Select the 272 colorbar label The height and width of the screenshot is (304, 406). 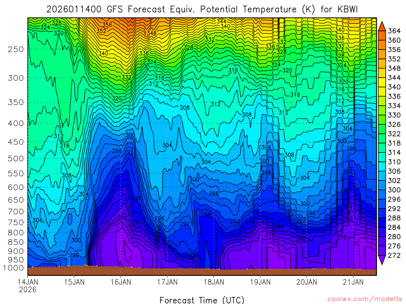coord(394,255)
